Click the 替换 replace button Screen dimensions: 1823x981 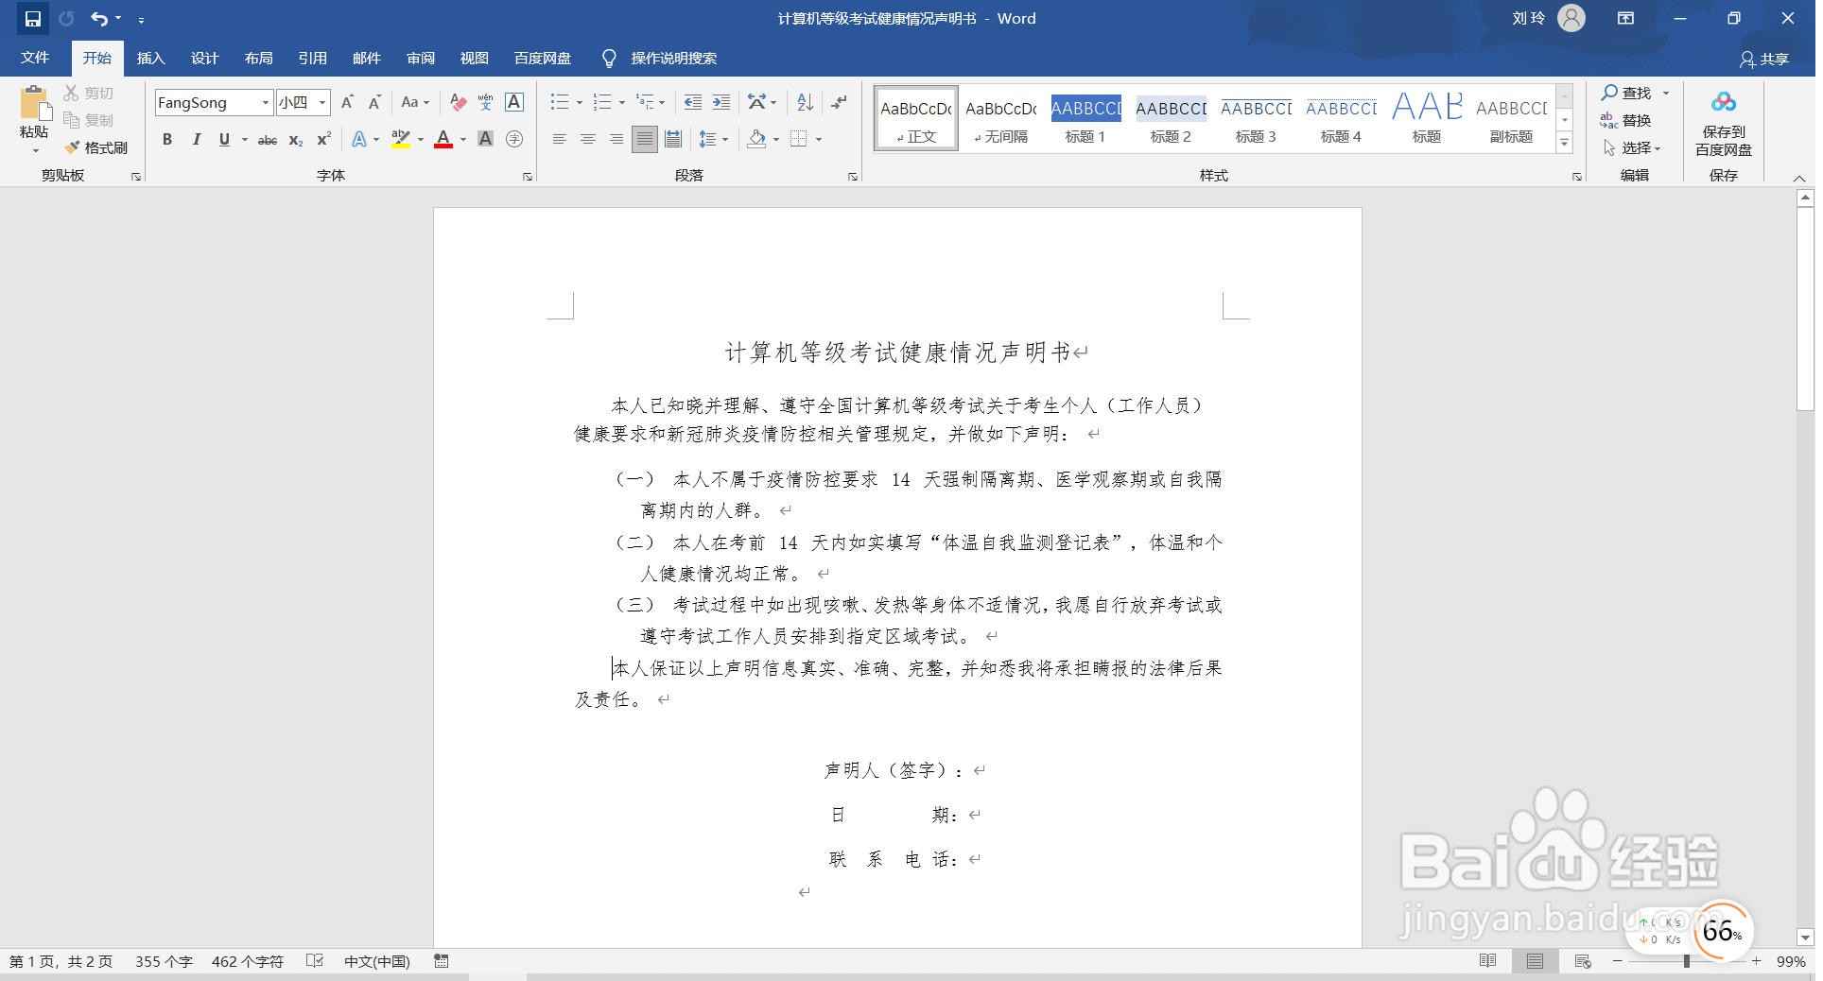[x=1626, y=120]
